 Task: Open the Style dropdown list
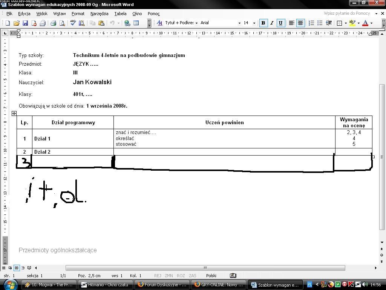196,23
